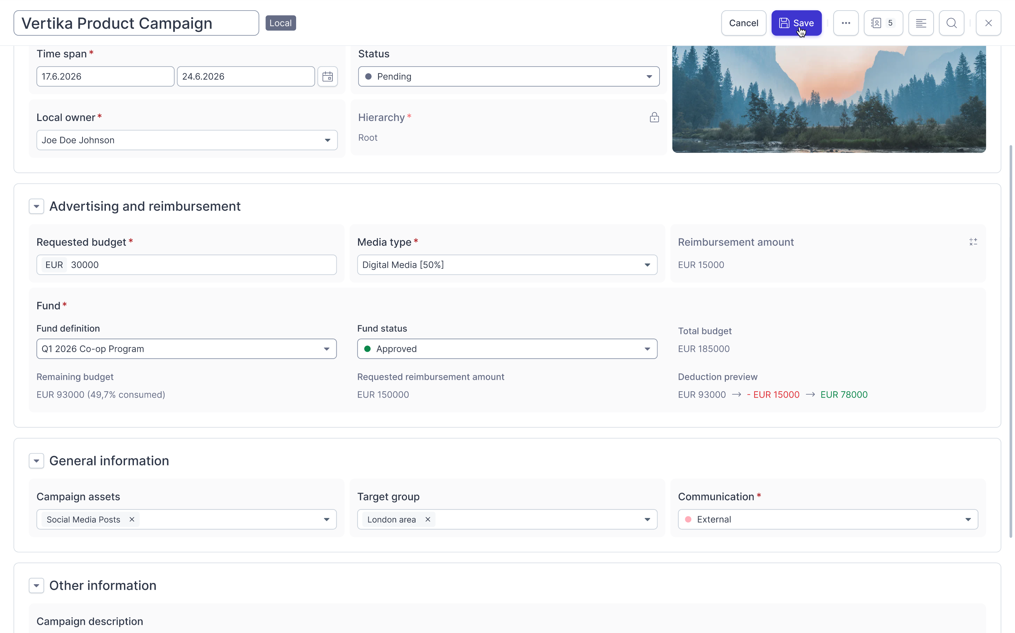Click the Root hierarchy value
Viewport: 1015px width, 633px height.
(368, 138)
